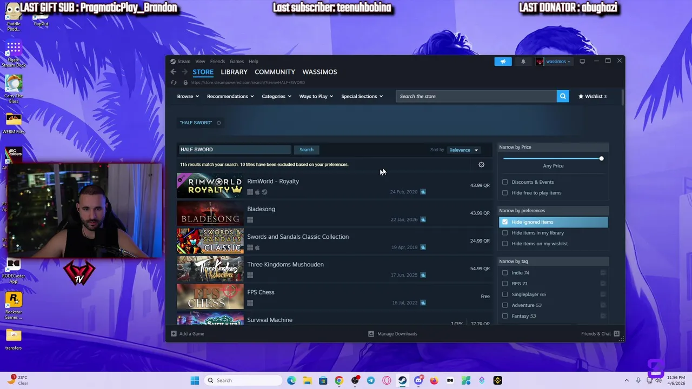Viewport: 692px width, 389px height.
Task: Uncheck Hide ignored items
Action: 505,222
